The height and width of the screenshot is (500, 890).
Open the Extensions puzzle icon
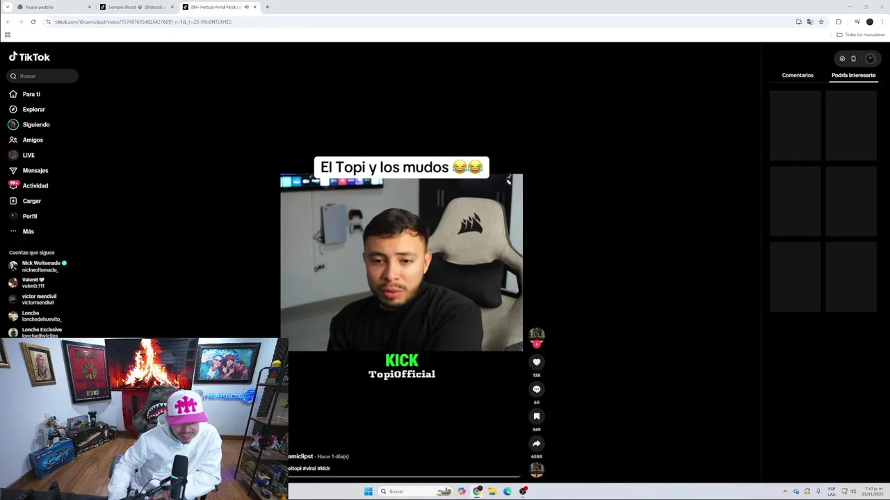pos(839,22)
